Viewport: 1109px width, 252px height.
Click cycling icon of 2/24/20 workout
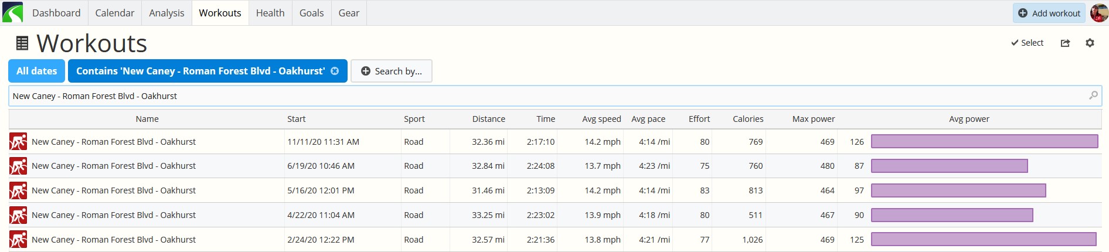click(18, 240)
